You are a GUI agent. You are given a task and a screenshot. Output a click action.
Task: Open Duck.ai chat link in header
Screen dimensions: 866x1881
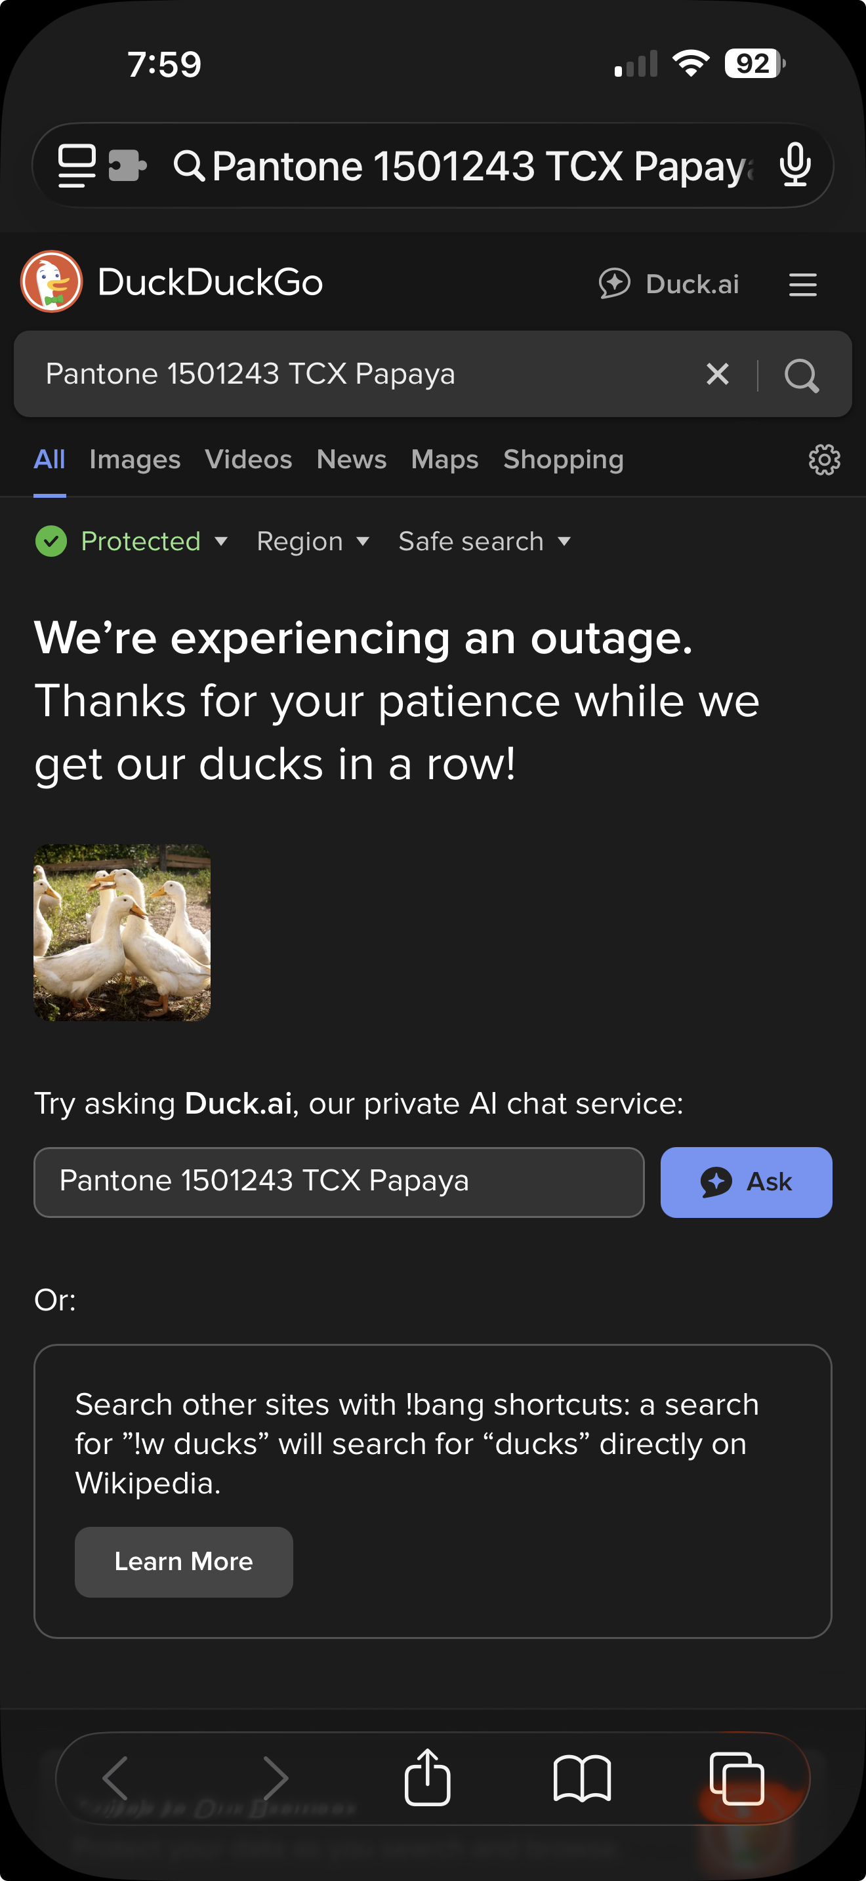point(669,284)
